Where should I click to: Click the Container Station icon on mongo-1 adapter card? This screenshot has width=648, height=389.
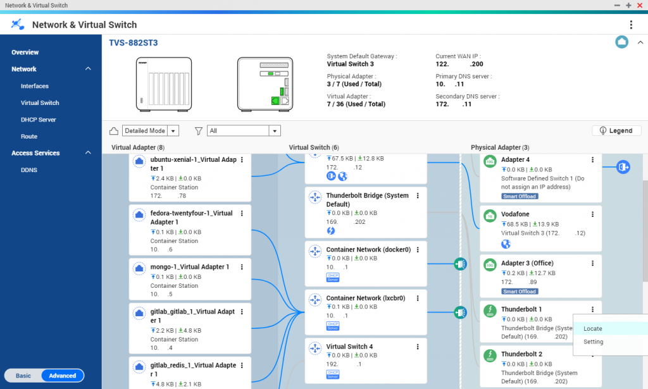point(139,268)
